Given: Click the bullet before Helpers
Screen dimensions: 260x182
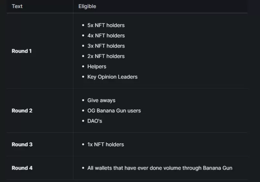Looking at the screenshot, I should coord(83,67).
